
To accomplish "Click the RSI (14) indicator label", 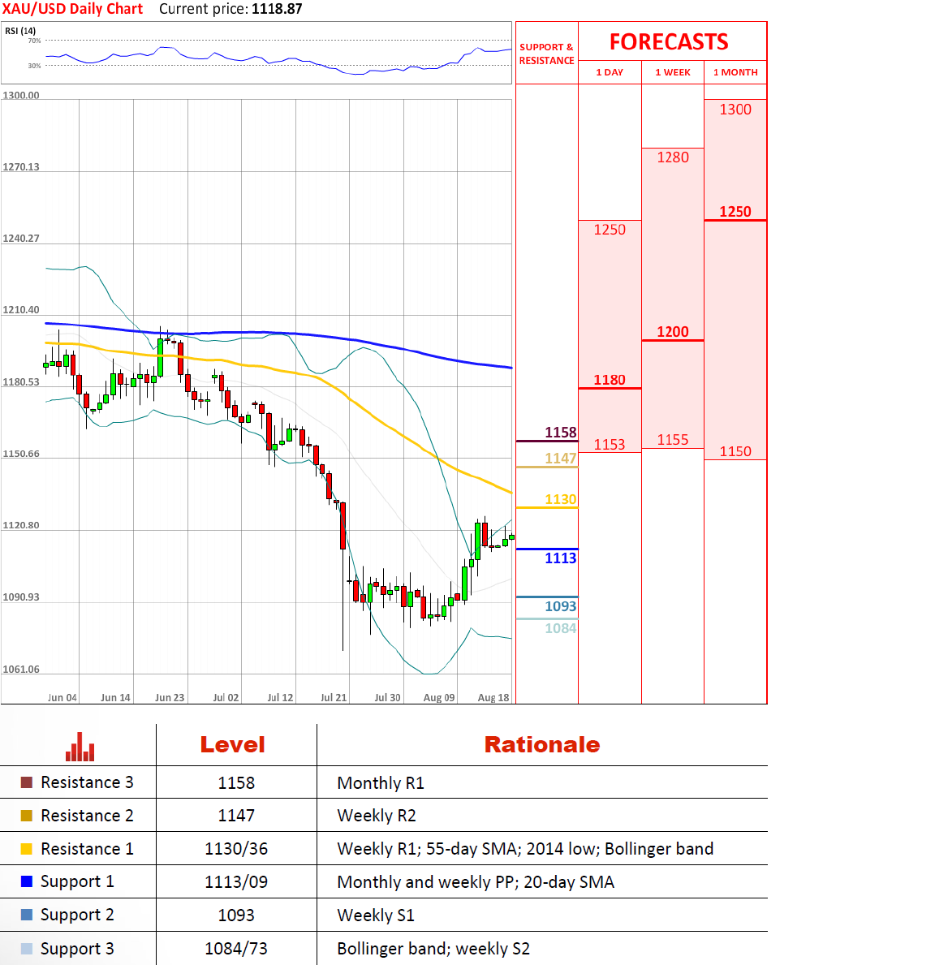I will pos(20,31).
